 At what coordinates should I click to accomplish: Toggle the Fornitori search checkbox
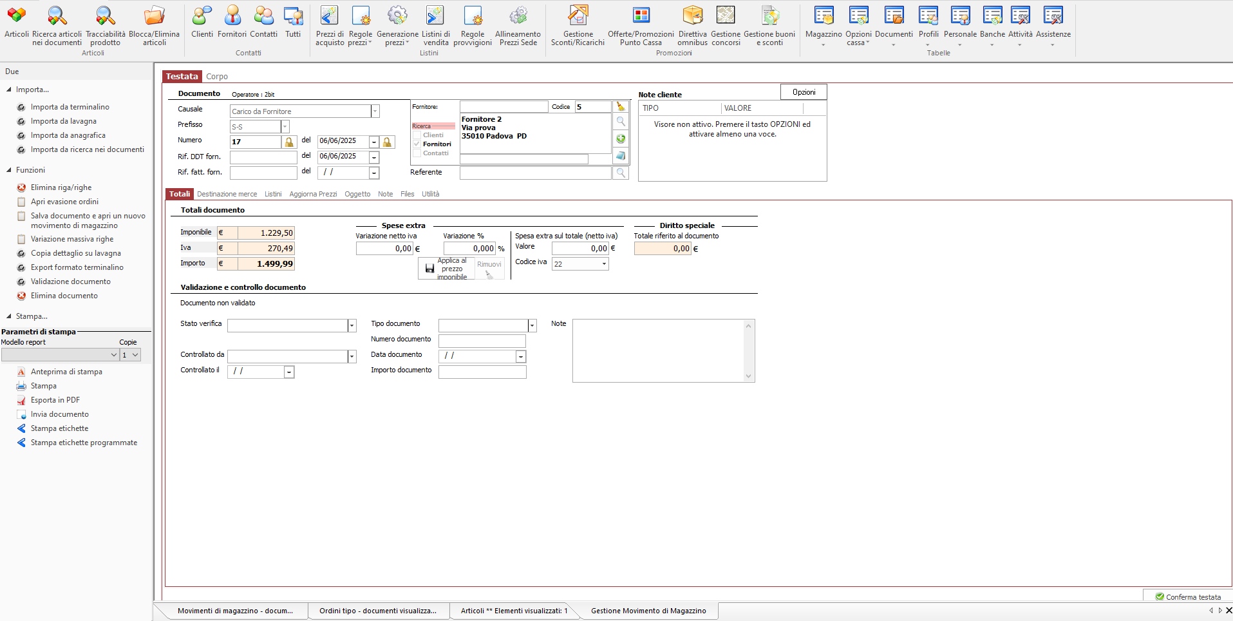[417, 144]
